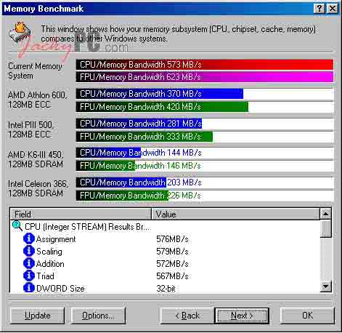Click the info icon next to Scaling

point(29,251)
